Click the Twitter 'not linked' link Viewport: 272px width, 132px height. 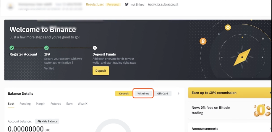137,5
